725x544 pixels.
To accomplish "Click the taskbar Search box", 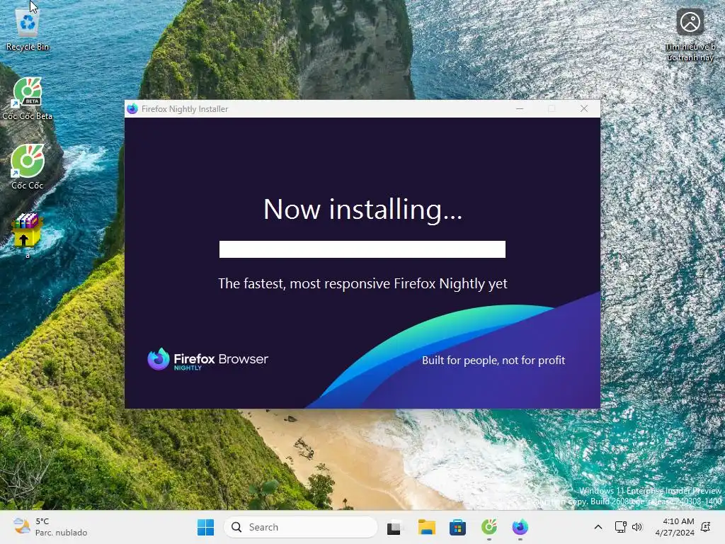I will 300,527.
